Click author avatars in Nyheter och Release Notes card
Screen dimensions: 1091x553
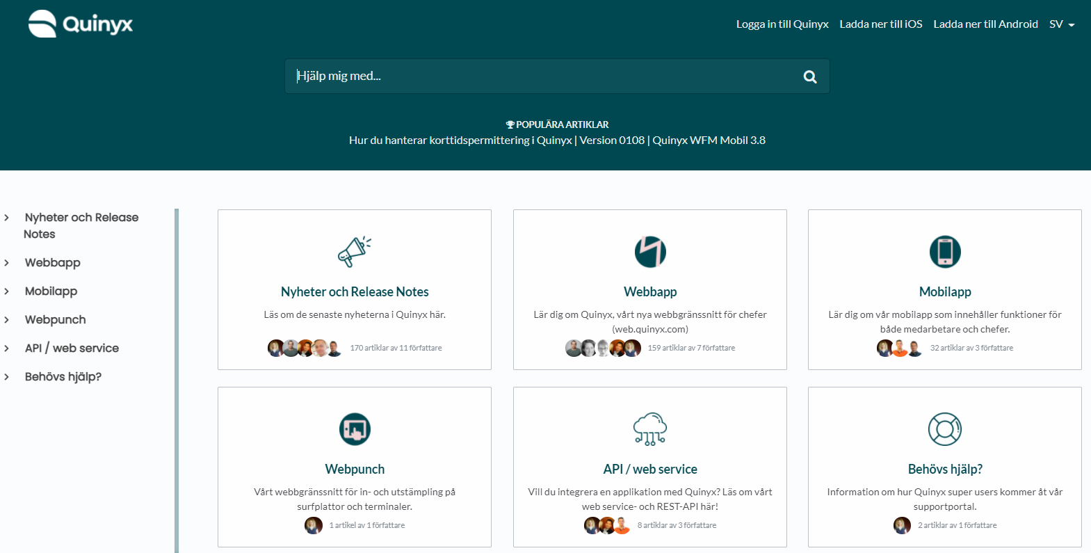[x=305, y=348]
